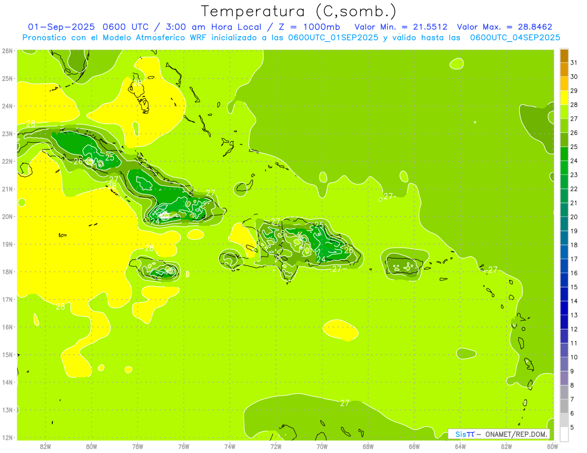Click the 70W longitude axis label
Viewport: 587px width, 453px height.
coord(322,446)
